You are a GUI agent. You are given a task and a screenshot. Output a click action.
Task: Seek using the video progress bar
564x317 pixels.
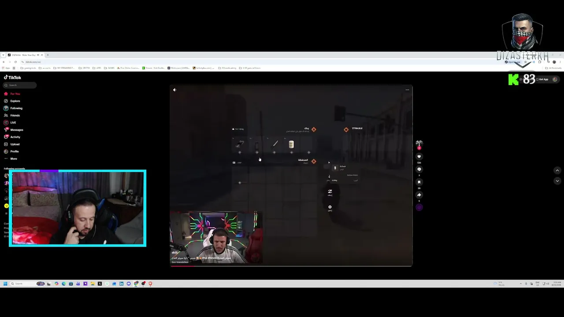pos(291,265)
